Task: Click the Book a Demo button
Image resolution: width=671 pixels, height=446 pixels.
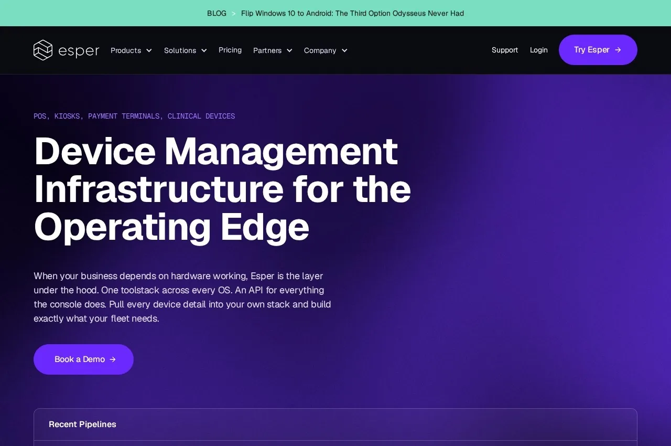Action: [x=83, y=359]
